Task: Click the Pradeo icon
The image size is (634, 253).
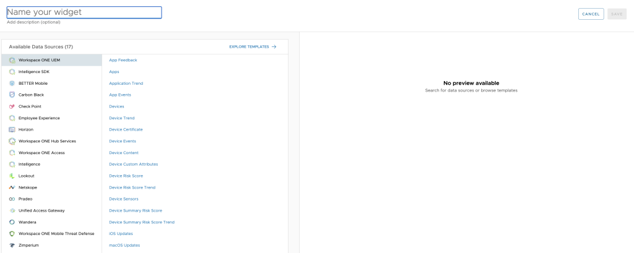Action: pos(12,199)
